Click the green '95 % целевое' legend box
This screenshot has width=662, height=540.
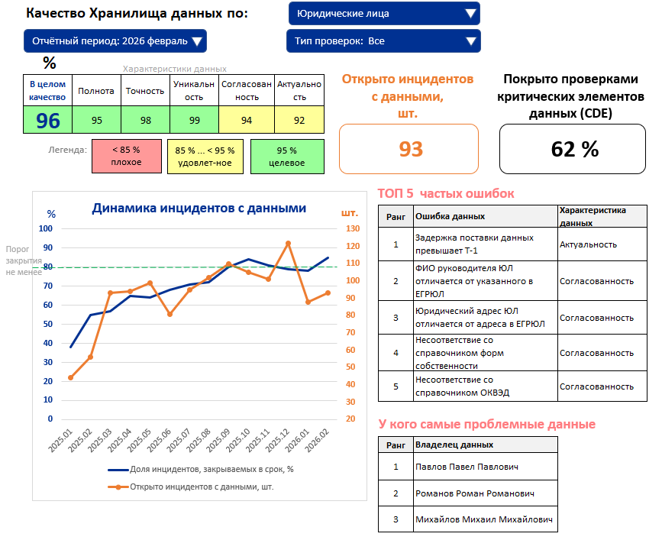(x=286, y=156)
